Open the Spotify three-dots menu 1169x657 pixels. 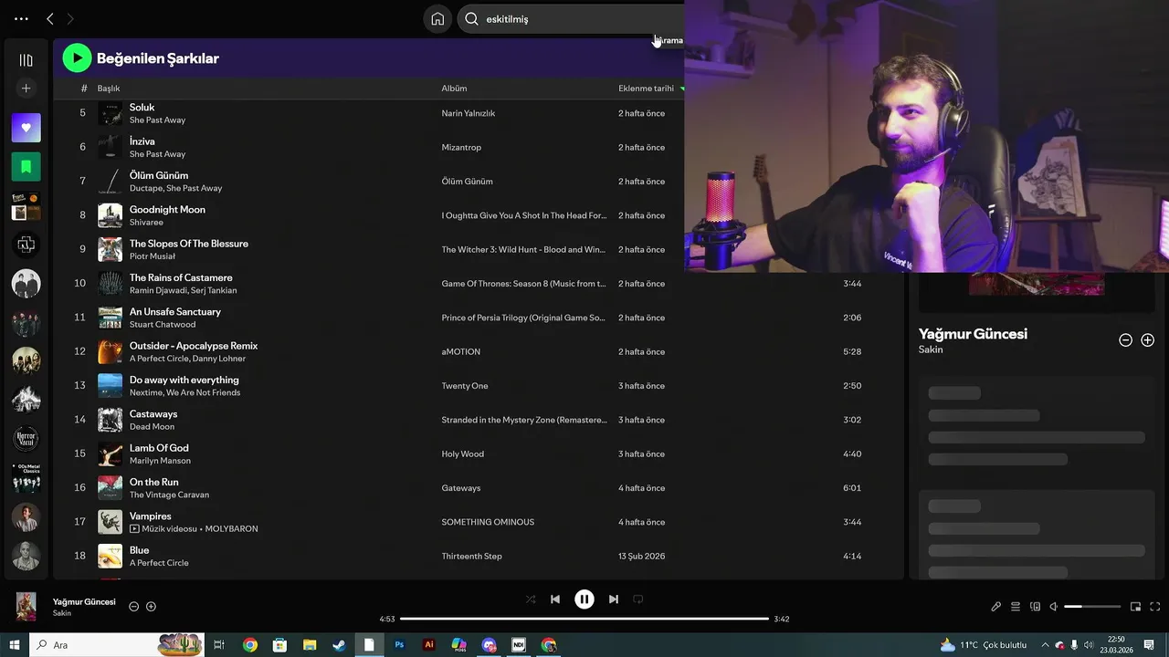coord(21,18)
